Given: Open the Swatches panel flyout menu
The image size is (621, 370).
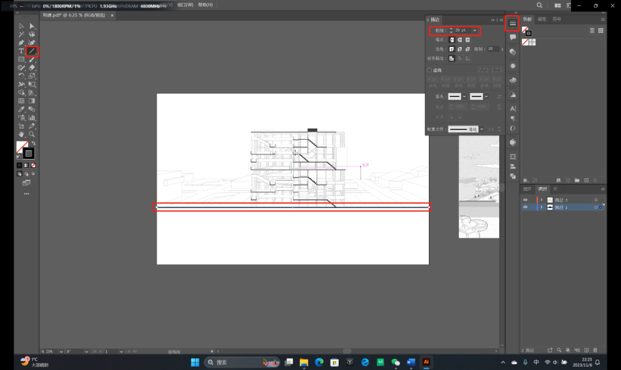Looking at the screenshot, I should click(x=603, y=20).
